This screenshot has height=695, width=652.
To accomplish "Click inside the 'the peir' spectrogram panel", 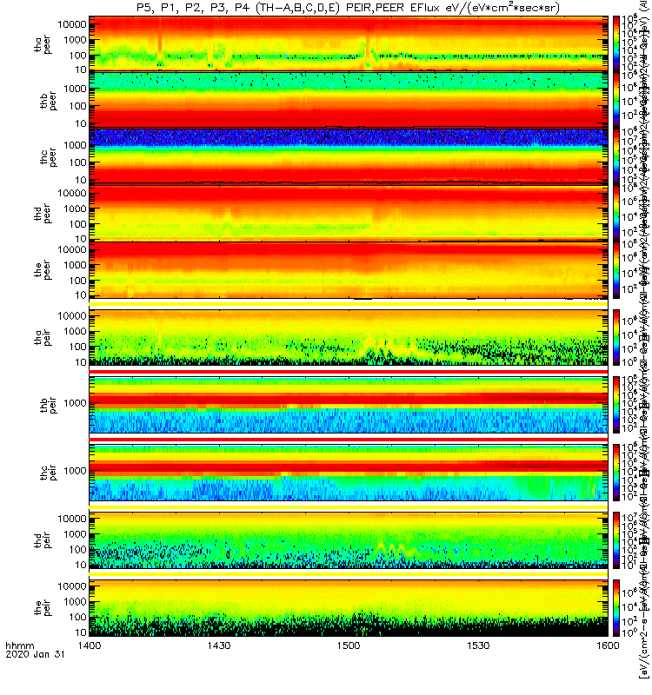I will coord(349,607).
